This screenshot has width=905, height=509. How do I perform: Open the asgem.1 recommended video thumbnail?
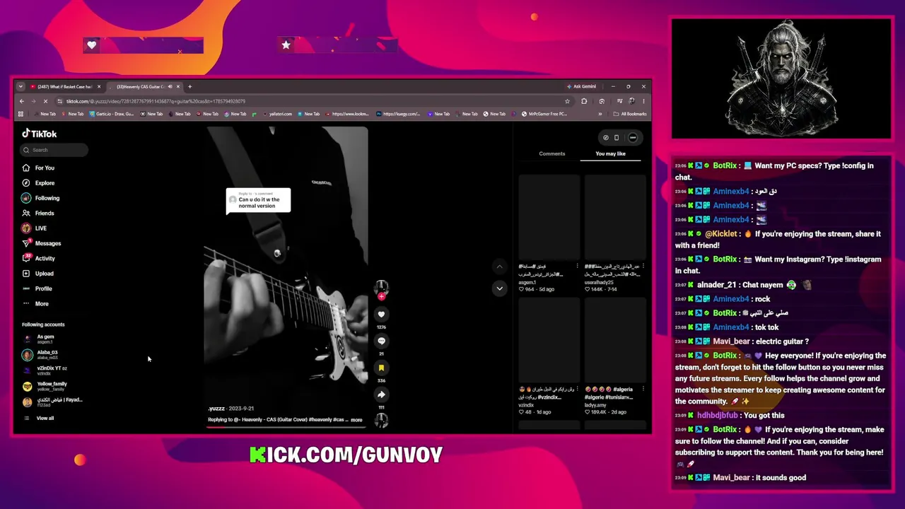549,218
